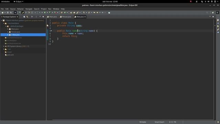The width and height of the screenshot is (220, 124).
Task: Click the terminal square toolbar icon
Action: pyautogui.click(x=15, y=13)
